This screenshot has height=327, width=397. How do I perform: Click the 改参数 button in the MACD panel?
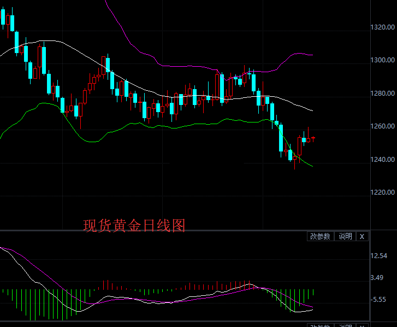coord(320,236)
